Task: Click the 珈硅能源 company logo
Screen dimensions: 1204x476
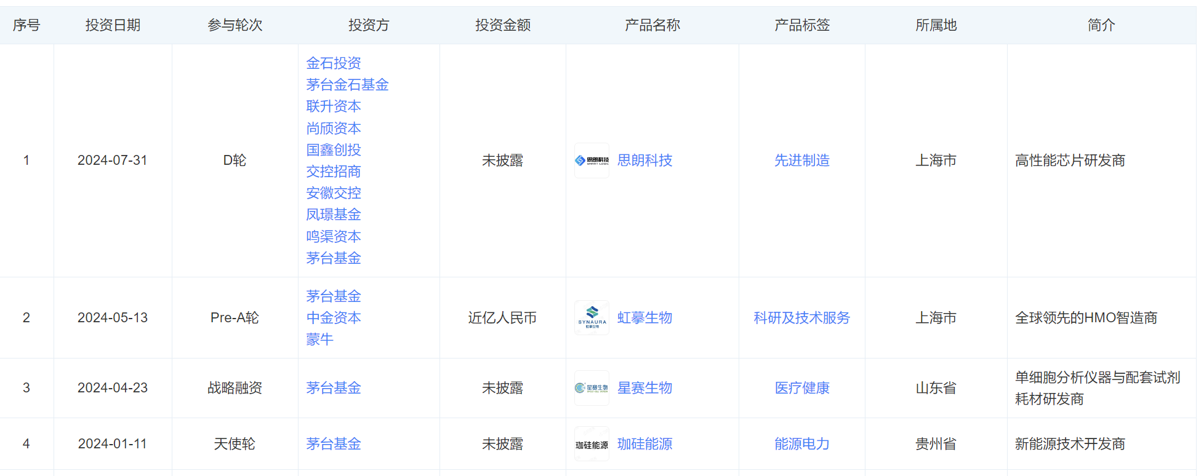Action: coord(592,444)
